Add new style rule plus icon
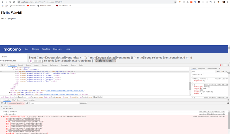The width and height of the screenshot is (230, 134). pos(226,71)
